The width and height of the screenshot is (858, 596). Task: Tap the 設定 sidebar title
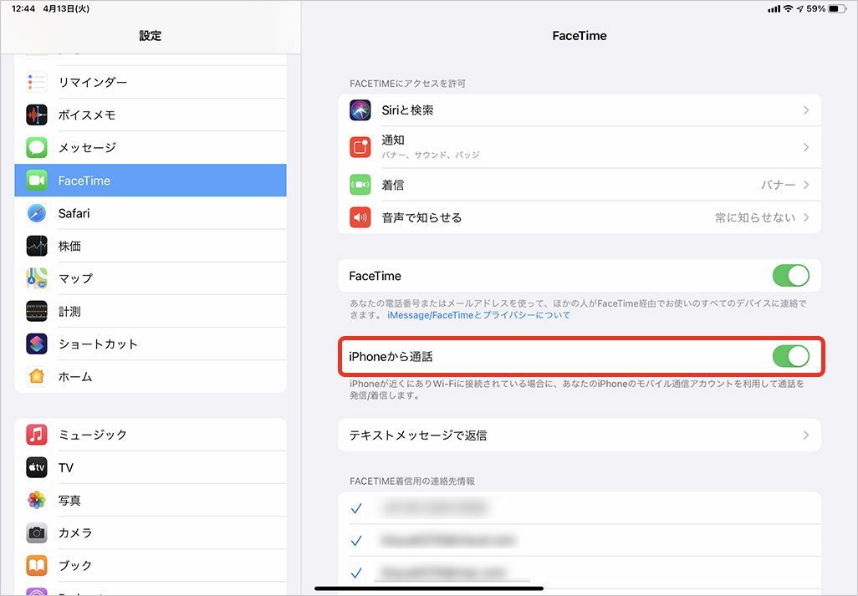tap(150, 36)
